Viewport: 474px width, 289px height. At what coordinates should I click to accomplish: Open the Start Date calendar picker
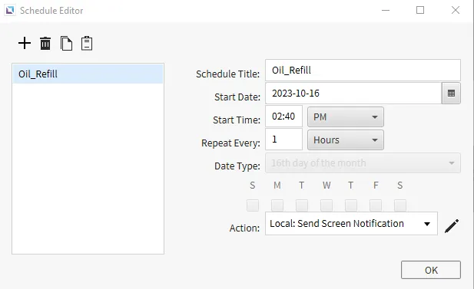pyautogui.click(x=451, y=94)
